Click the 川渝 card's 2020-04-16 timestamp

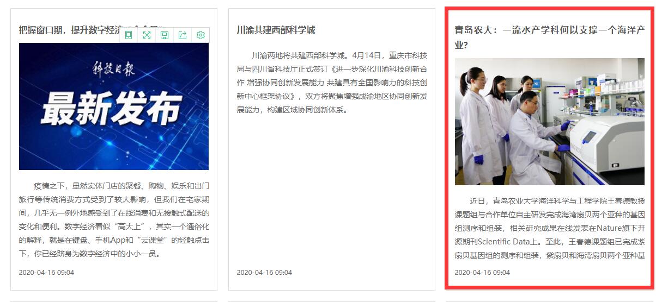pyautogui.click(x=264, y=272)
